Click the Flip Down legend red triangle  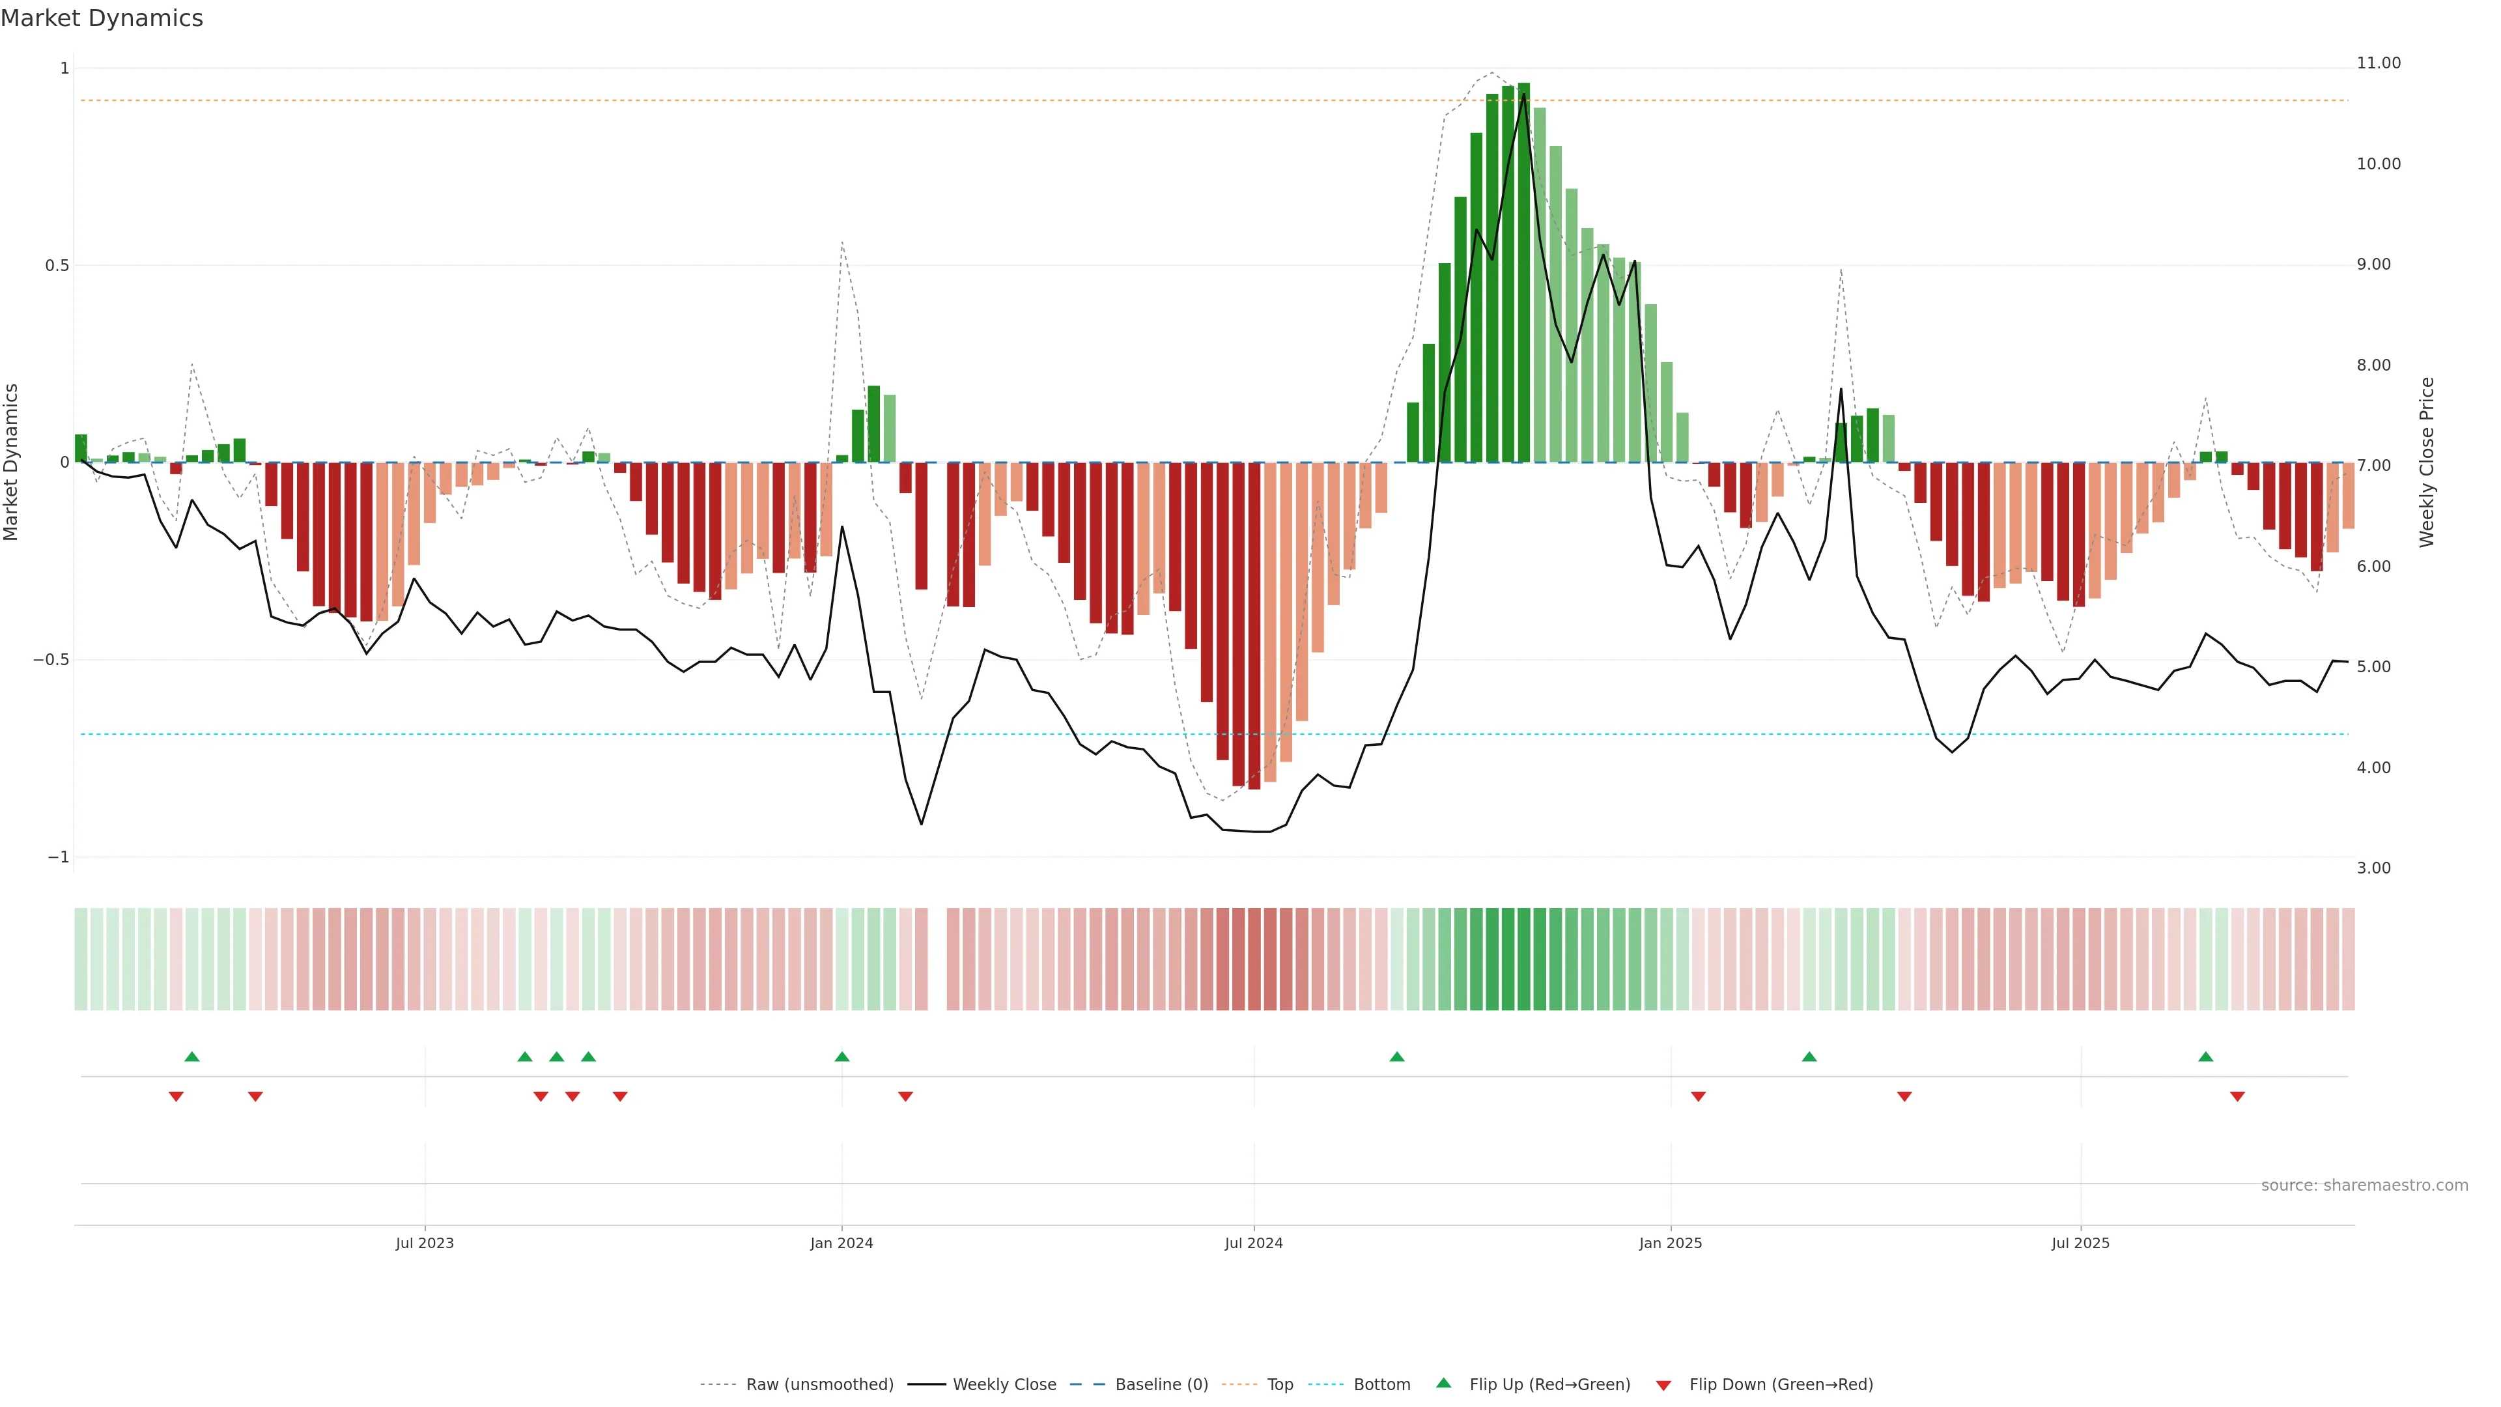click(1663, 1385)
